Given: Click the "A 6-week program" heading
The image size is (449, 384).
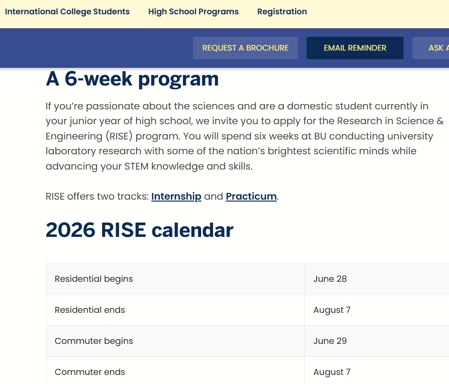Looking at the screenshot, I should [x=132, y=79].
